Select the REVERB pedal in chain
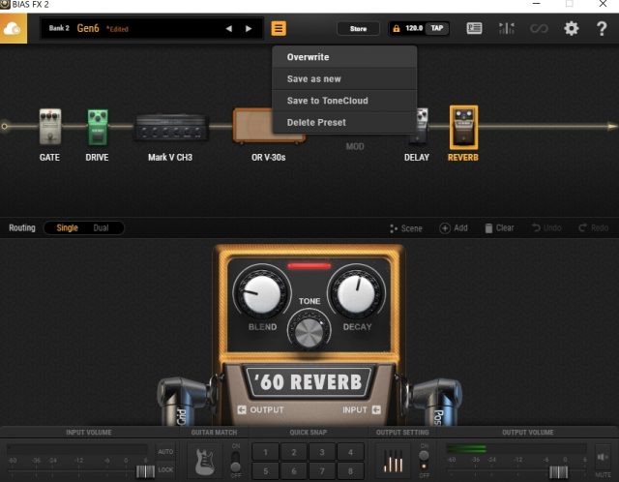The height and width of the screenshot is (482, 619). point(463,127)
